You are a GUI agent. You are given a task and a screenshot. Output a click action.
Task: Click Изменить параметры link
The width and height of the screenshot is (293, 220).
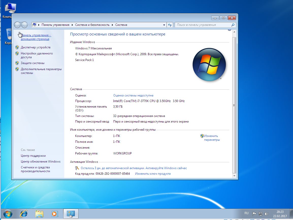[212, 138]
